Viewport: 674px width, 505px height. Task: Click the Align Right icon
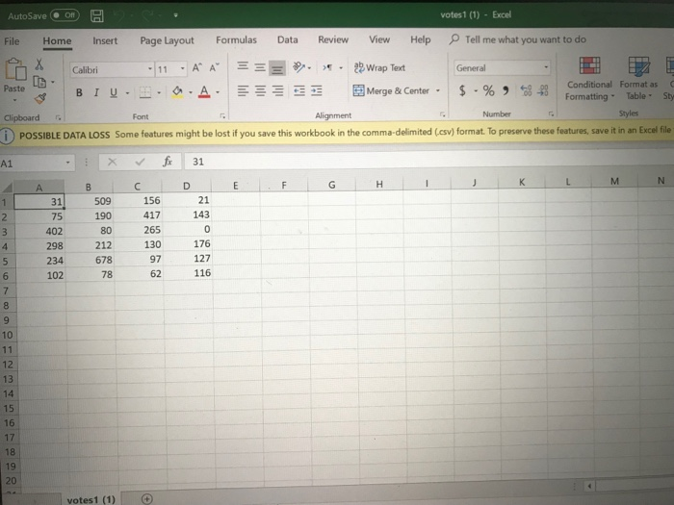(277, 91)
